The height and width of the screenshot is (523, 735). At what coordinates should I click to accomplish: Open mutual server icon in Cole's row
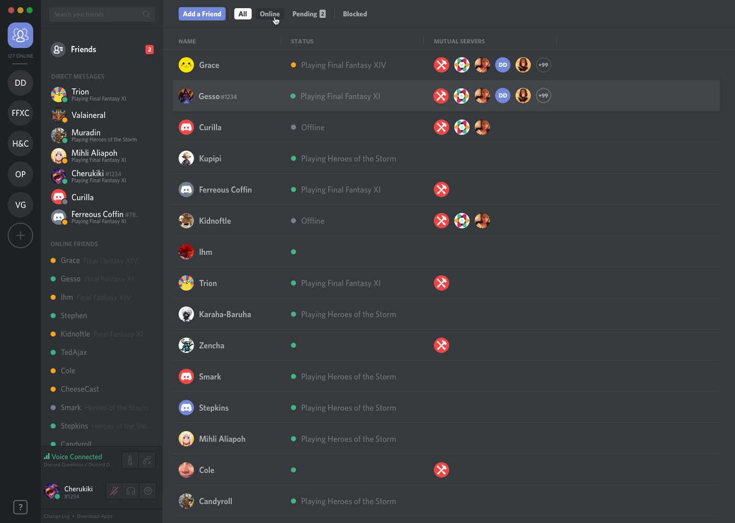pos(442,470)
